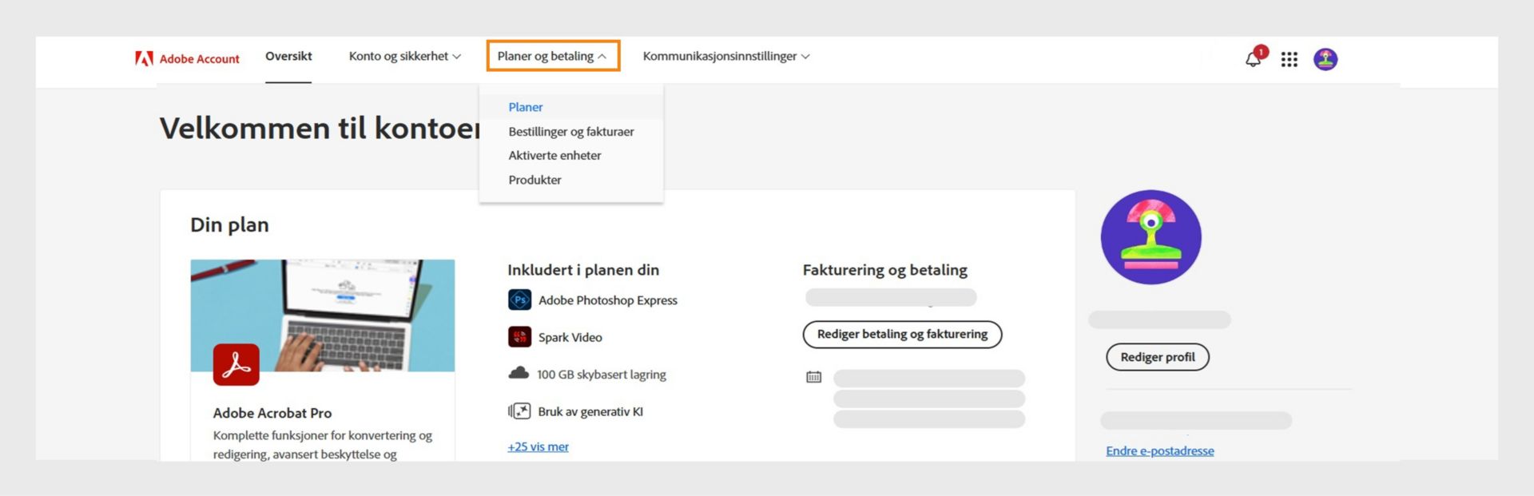Collapse Planer og betaling menu

coord(553,56)
